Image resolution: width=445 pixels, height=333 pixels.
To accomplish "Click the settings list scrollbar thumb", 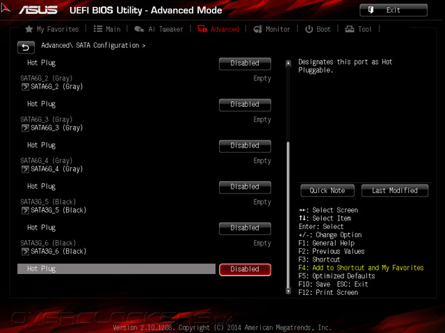I will click(x=288, y=214).
